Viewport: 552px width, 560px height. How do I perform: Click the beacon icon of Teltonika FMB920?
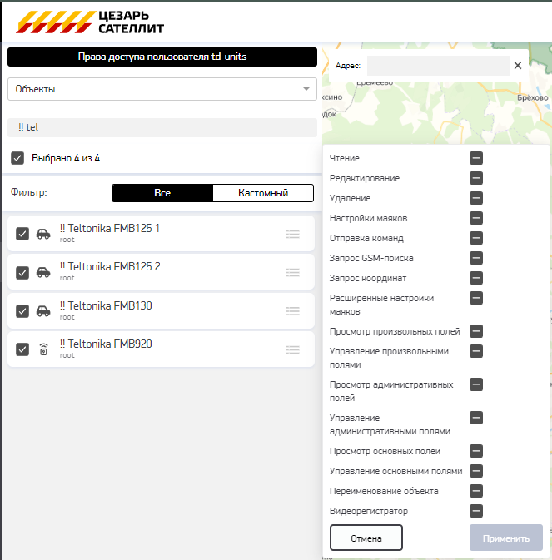click(x=43, y=349)
